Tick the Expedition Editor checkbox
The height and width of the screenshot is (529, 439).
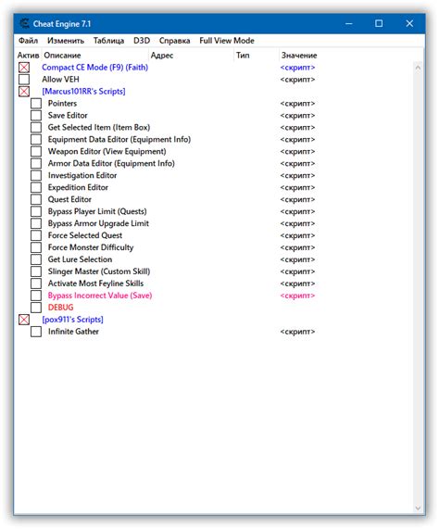[x=36, y=187]
